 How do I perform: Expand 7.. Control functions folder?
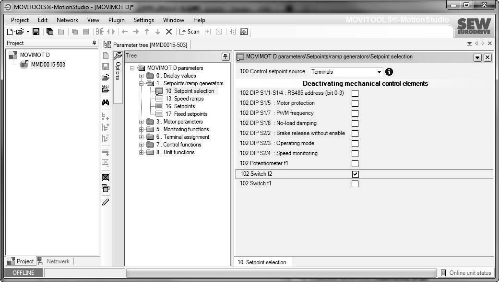[x=141, y=145]
